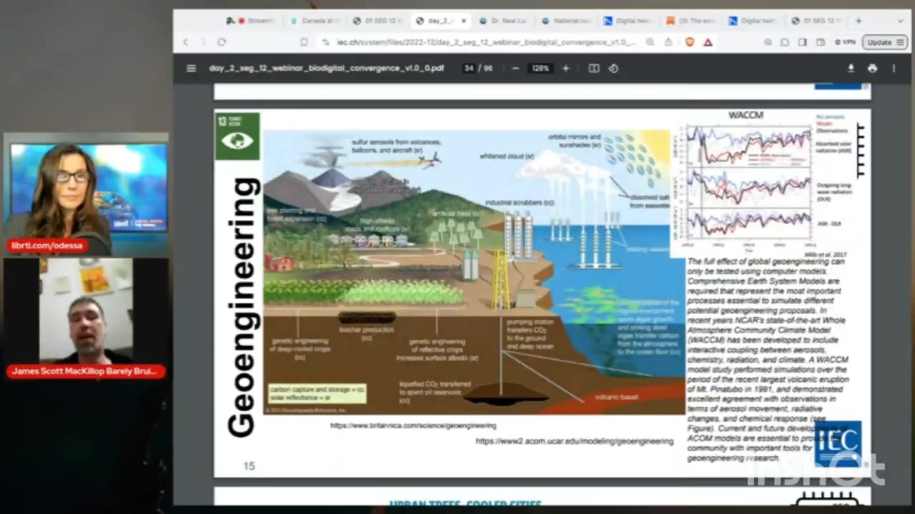Switch to the National tab
The width and height of the screenshot is (915, 514).
tap(570, 21)
